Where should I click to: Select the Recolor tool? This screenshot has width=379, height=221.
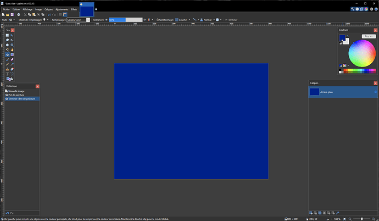12,69
